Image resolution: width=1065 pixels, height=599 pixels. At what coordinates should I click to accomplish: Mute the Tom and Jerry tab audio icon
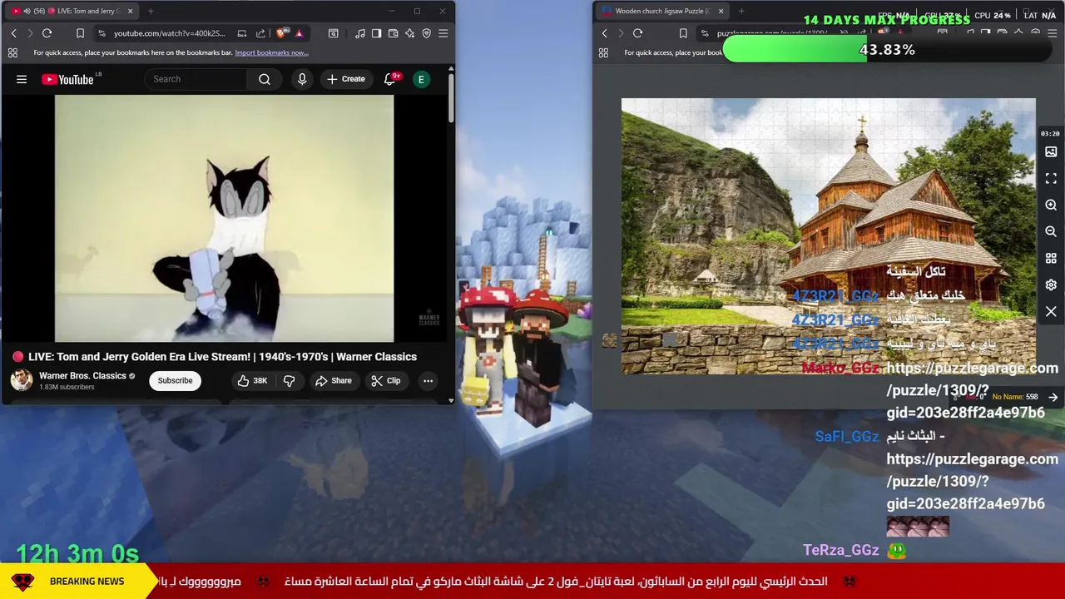pyautogui.click(x=27, y=11)
